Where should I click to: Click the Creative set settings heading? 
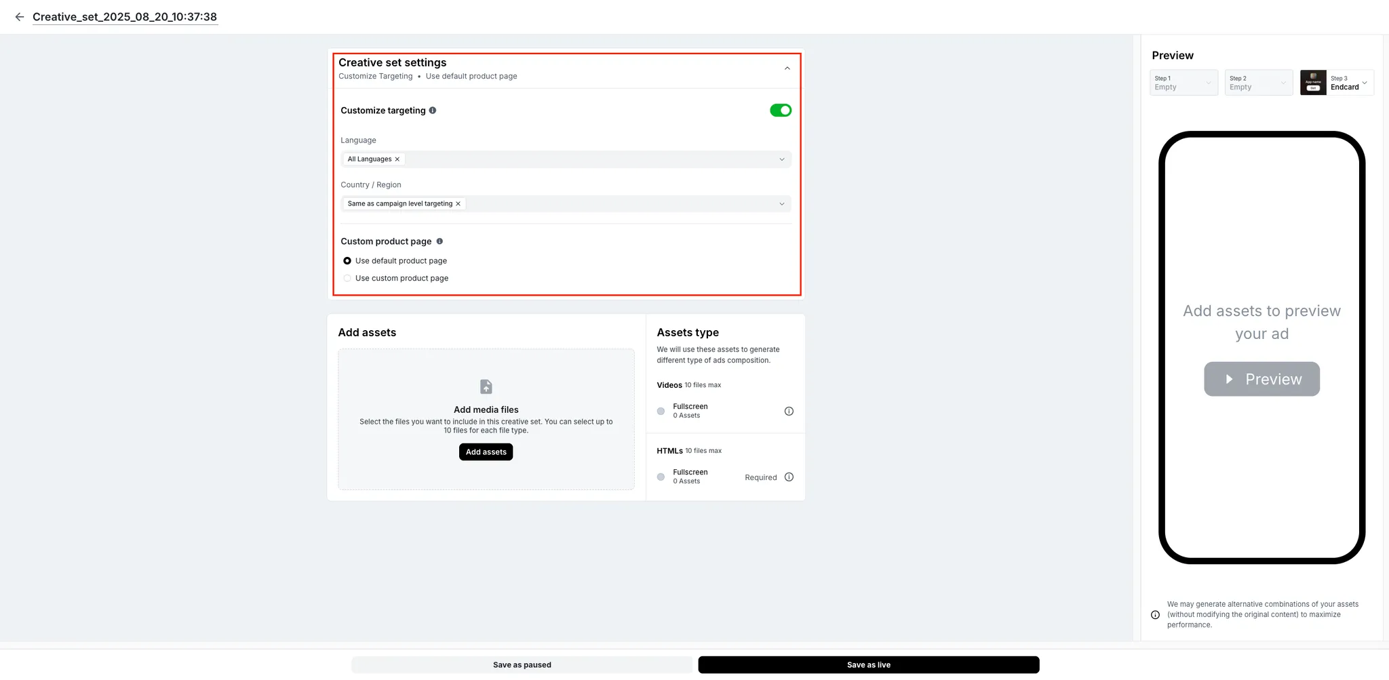(x=393, y=63)
